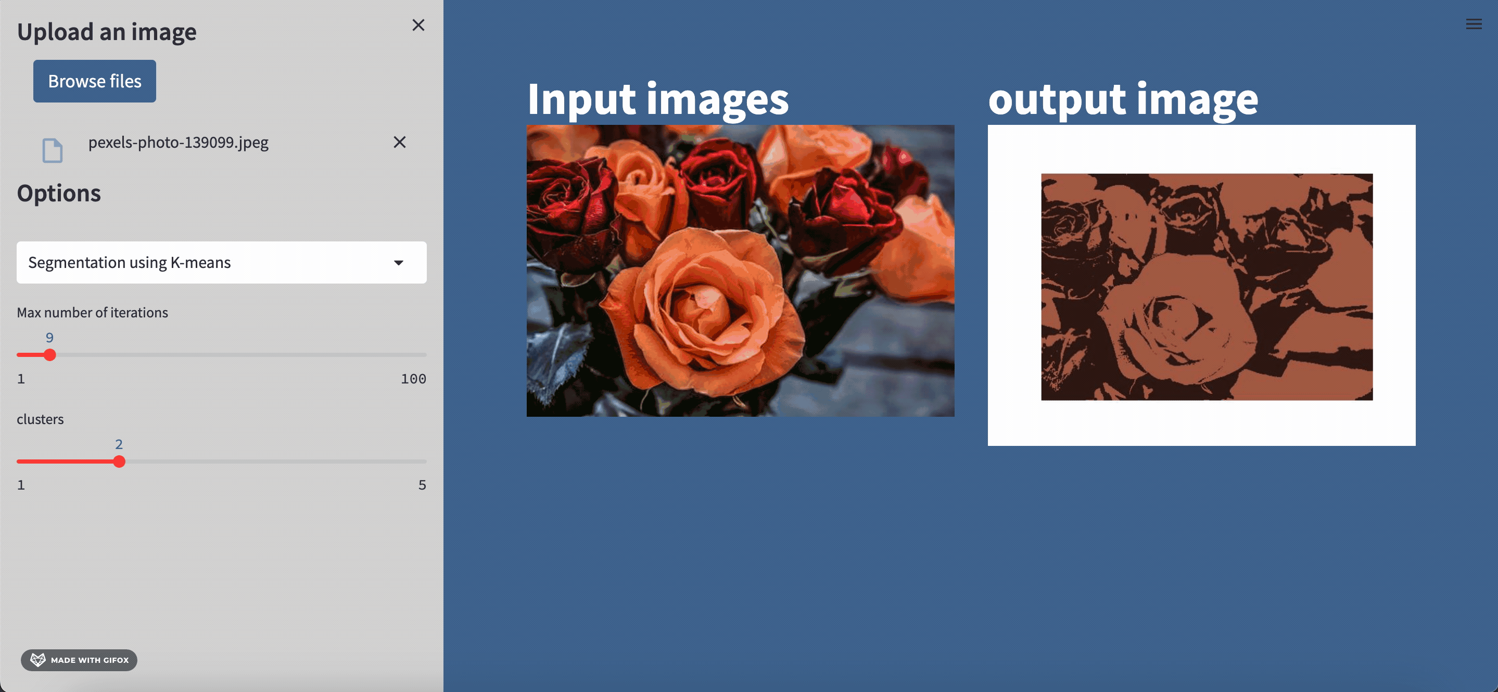Click the clusters slider handle
The image size is (1498, 692).
119,462
